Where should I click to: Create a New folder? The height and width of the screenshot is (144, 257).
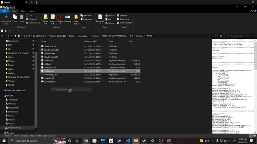(x=76, y=20)
